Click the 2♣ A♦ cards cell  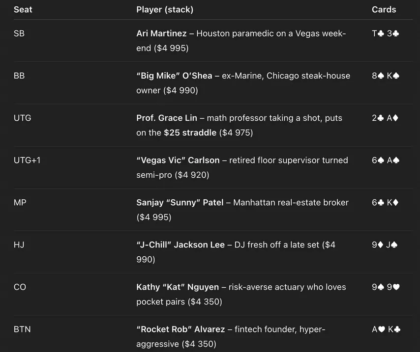[385, 118]
